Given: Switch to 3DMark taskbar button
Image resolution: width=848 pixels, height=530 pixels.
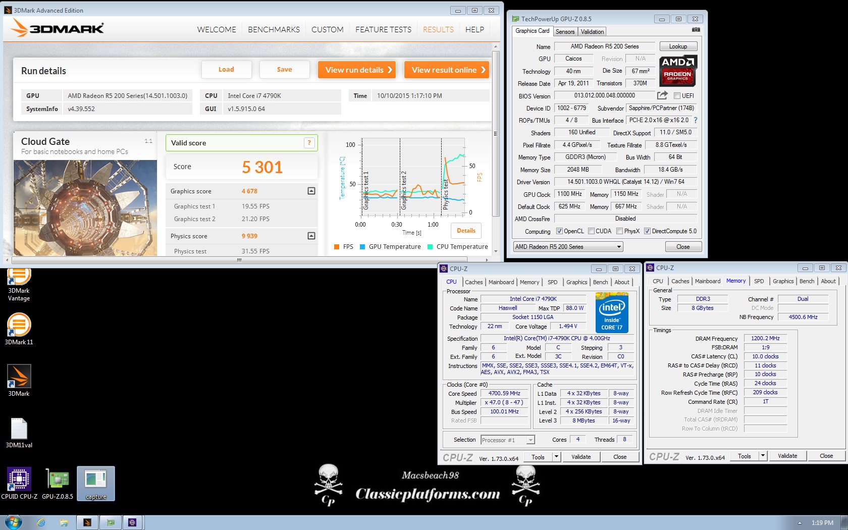Looking at the screenshot, I should click(87, 522).
